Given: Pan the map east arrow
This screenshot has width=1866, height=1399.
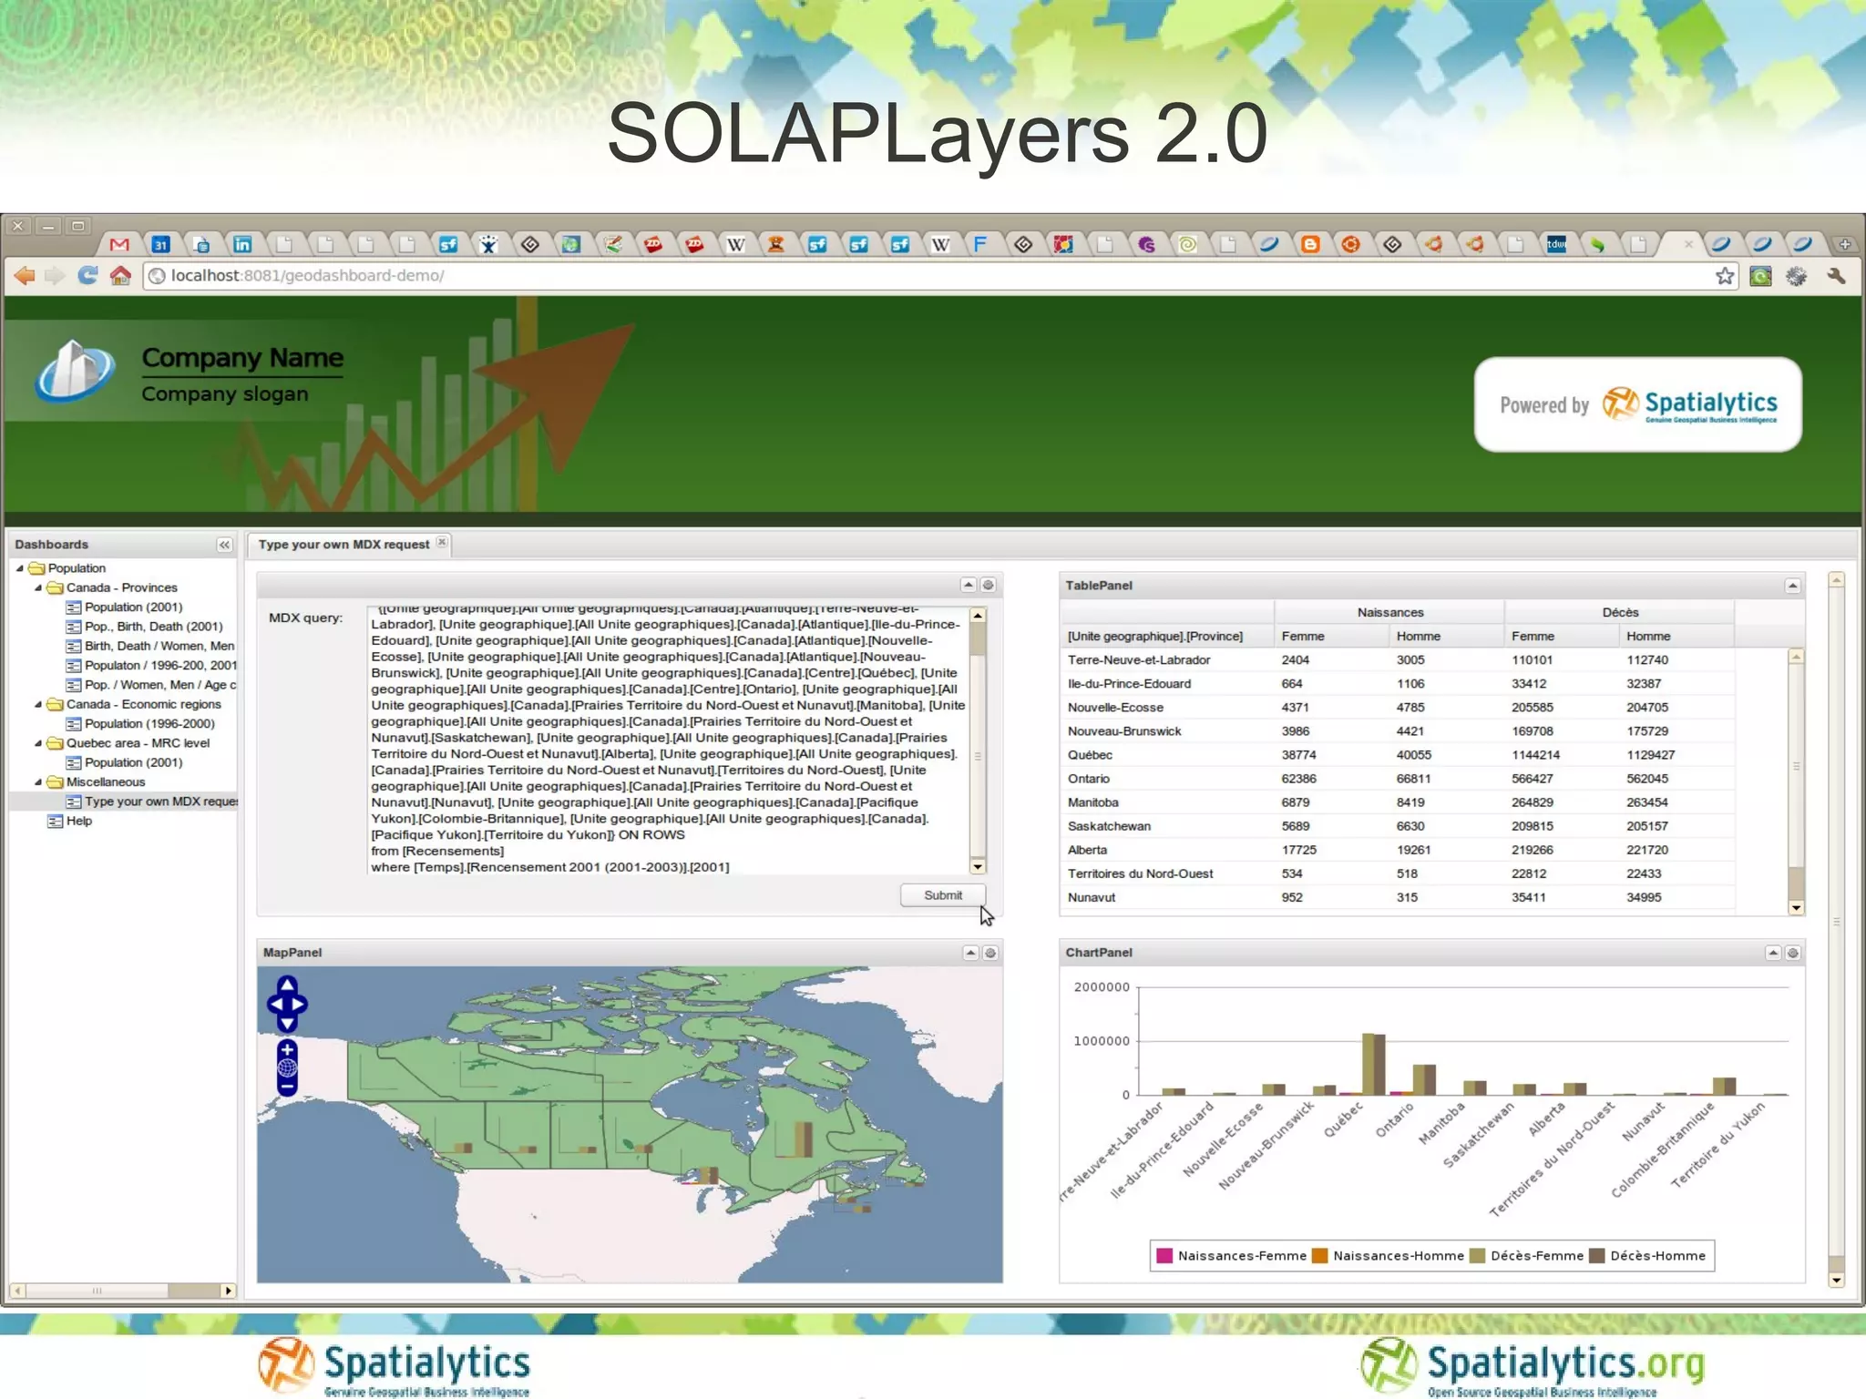Looking at the screenshot, I should point(299,1004).
